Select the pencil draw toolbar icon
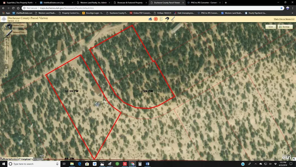Screen dimensions: 296x167 173,19
